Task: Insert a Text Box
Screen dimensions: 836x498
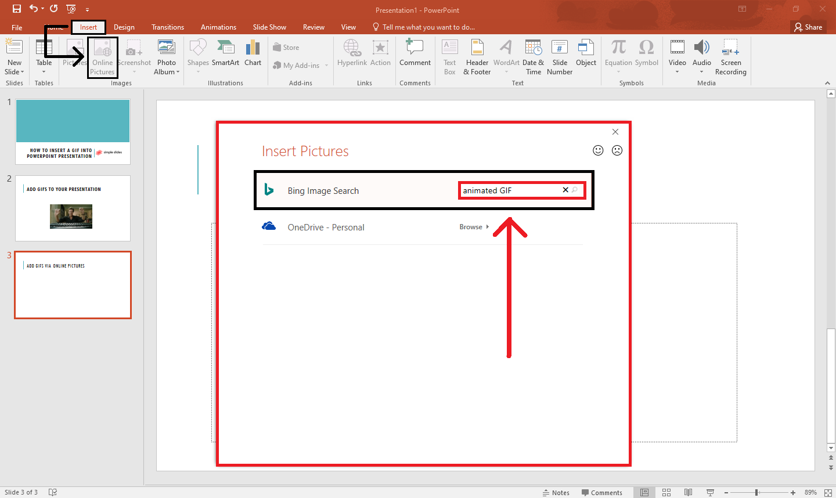Action: coord(449,57)
